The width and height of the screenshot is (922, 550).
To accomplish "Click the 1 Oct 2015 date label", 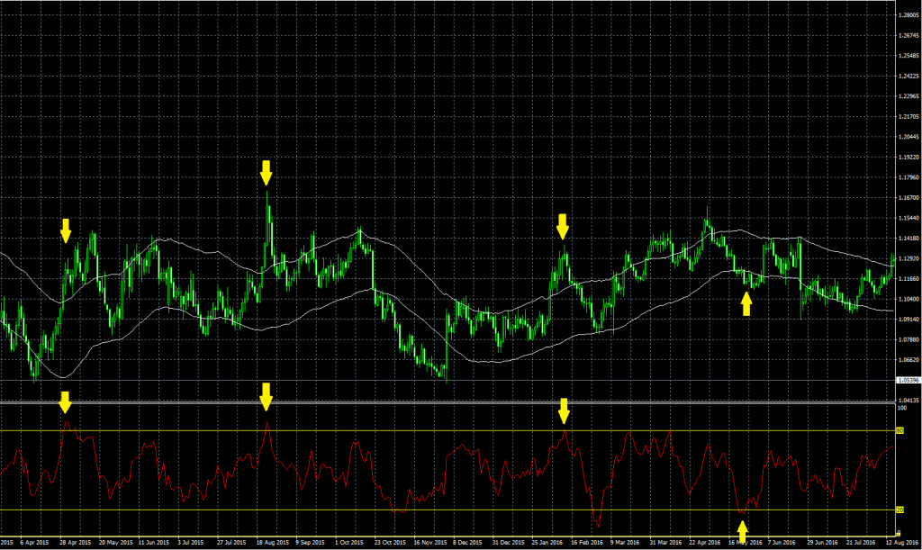I will [x=349, y=543].
